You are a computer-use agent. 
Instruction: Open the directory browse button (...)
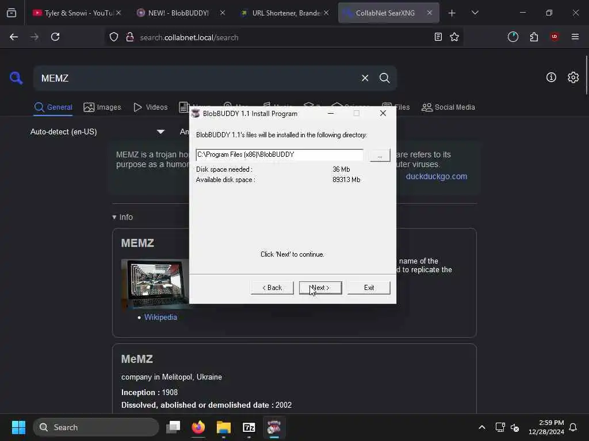click(x=380, y=155)
